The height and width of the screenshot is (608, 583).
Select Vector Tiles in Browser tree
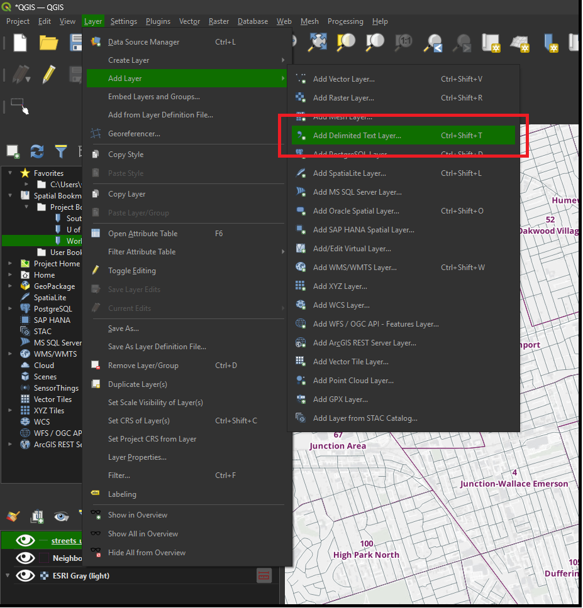click(52, 399)
